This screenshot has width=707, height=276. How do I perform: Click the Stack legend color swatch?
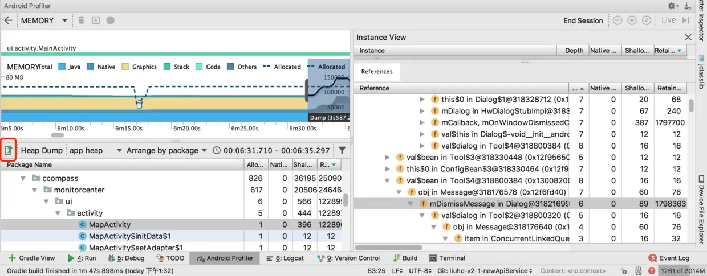167,67
